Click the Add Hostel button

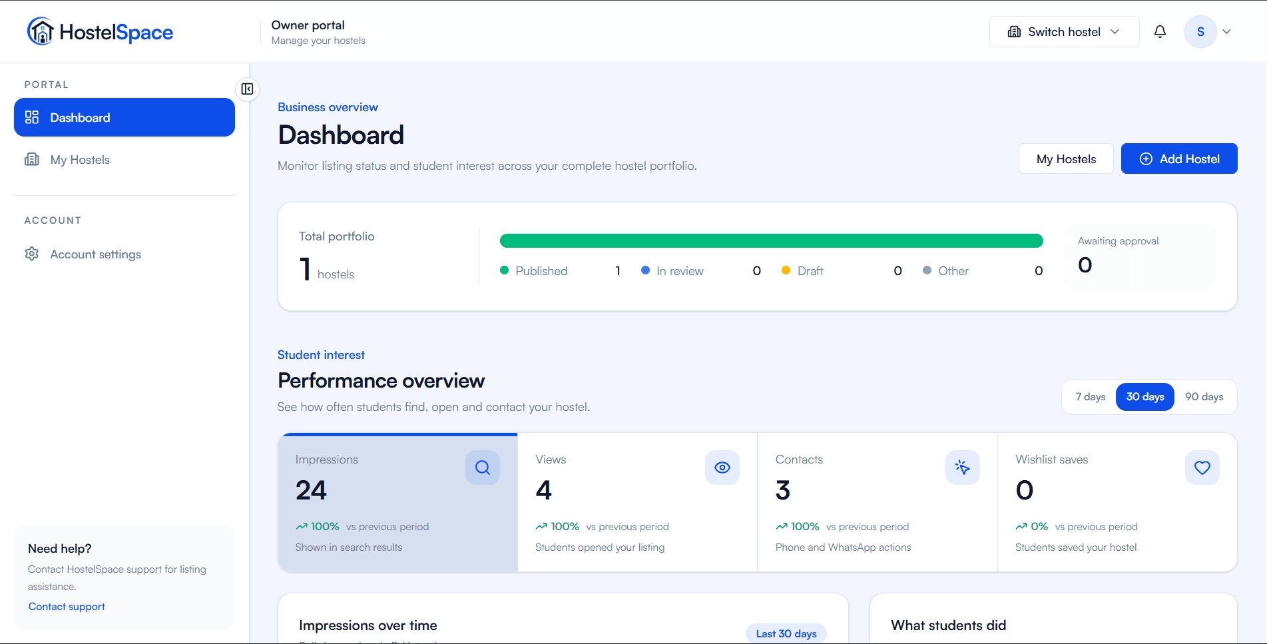[1179, 159]
